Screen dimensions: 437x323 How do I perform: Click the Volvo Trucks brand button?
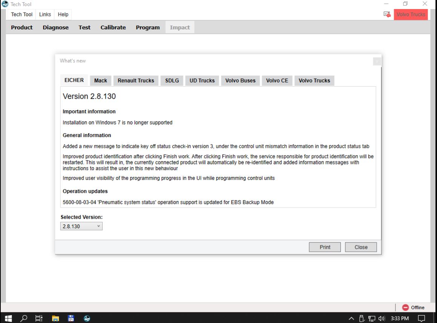pyautogui.click(x=411, y=14)
